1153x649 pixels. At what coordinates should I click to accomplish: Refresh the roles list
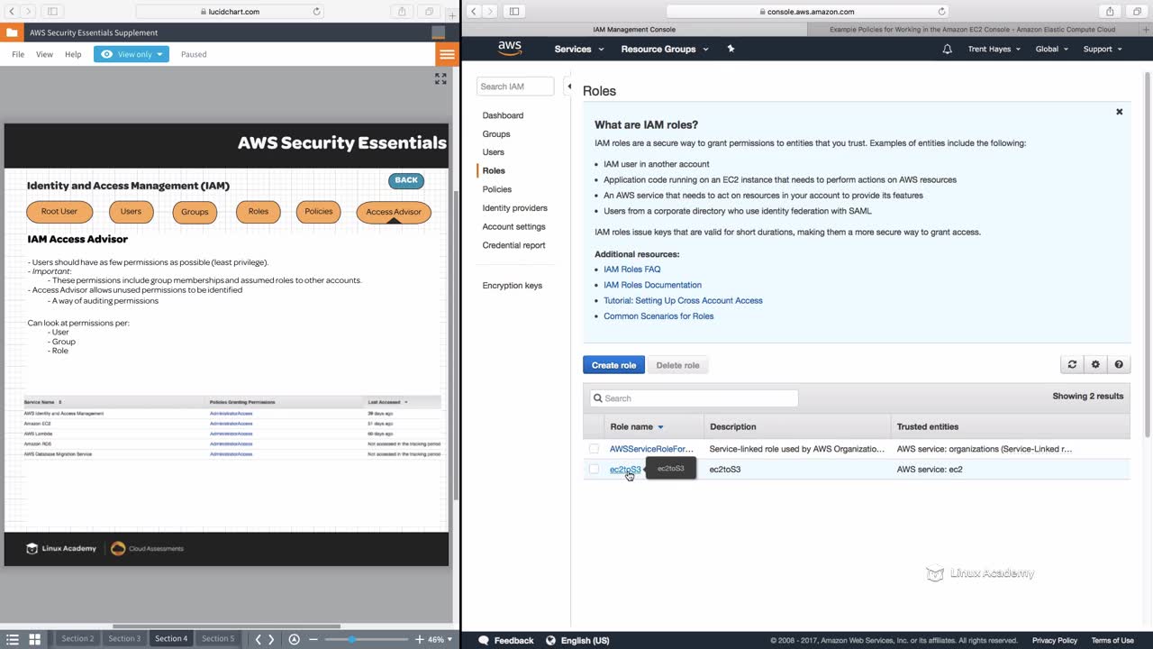click(1072, 365)
